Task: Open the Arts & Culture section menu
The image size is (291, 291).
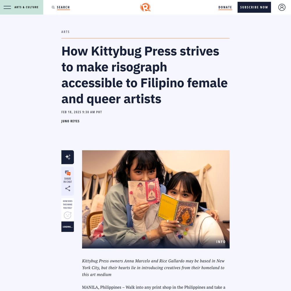Action: pyautogui.click(x=26, y=7)
